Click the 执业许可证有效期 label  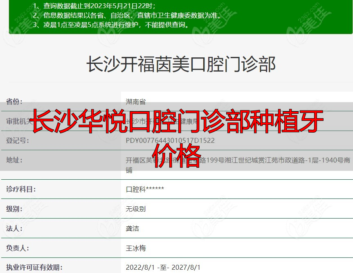(29, 266)
